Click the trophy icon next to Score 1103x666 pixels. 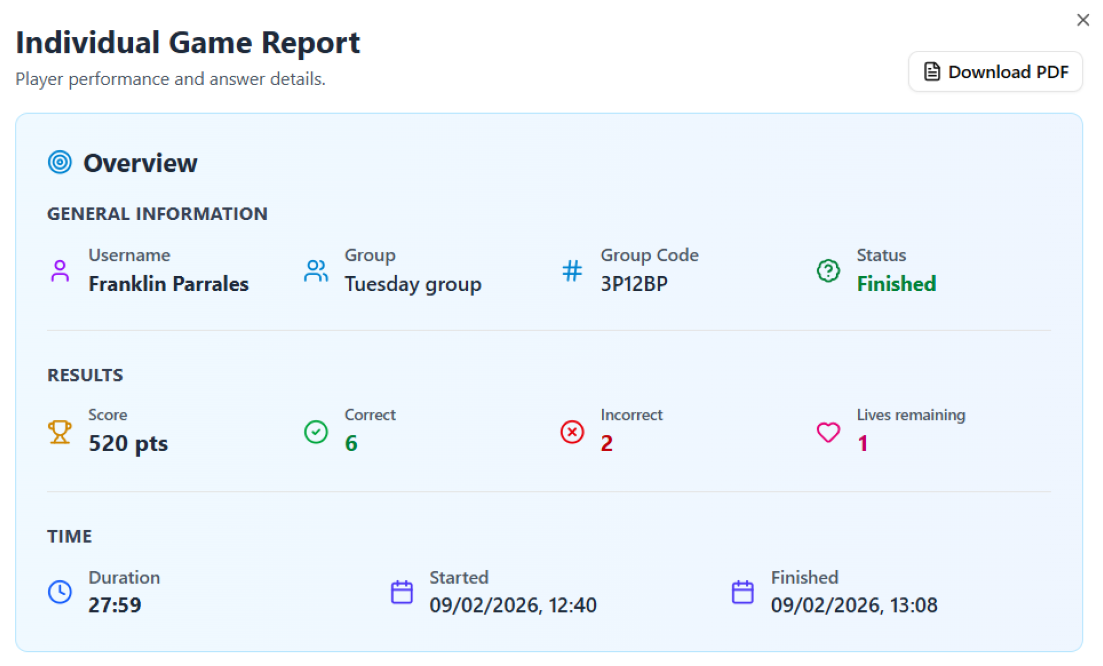[x=60, y=432]
